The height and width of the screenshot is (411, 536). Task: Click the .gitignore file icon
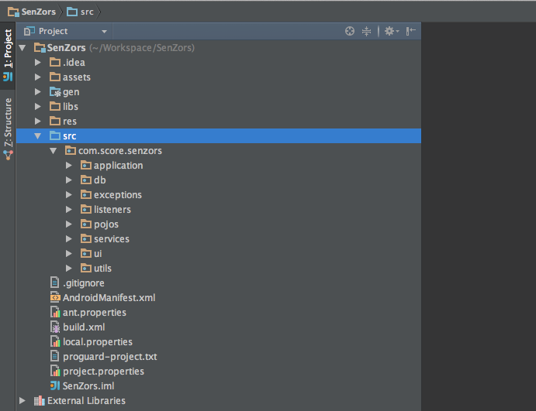coord(55,283)
